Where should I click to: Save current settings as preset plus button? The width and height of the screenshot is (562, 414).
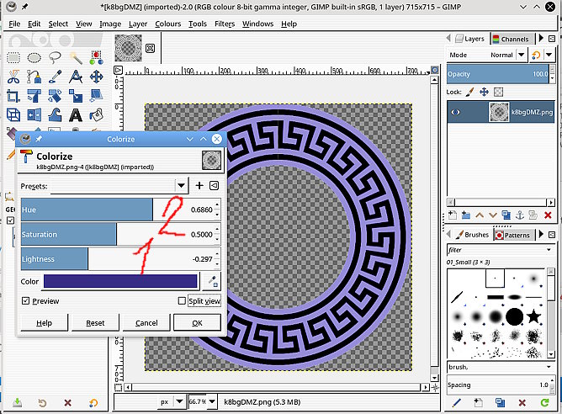click(x=199, y=185)
